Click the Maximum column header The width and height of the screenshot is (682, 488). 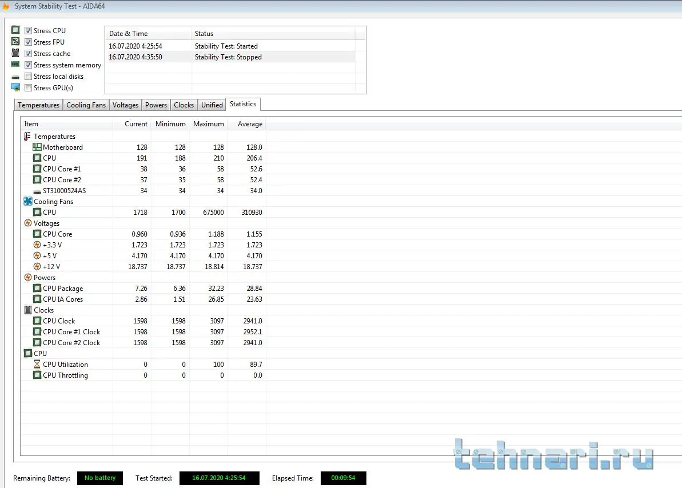tap(208, 124)
